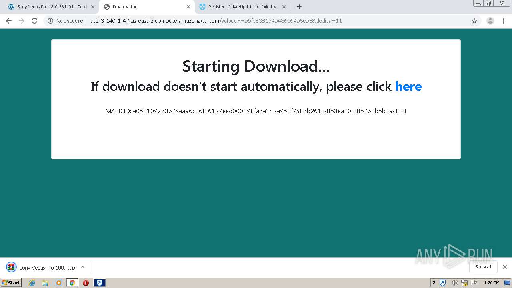Go back to the previous page
The width and height of the screenshot is (512, 288).
[9, 21]
